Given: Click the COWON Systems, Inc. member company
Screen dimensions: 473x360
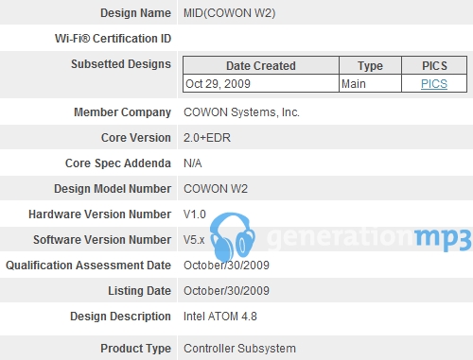Looking at the screenshot, I should [241, 112].
